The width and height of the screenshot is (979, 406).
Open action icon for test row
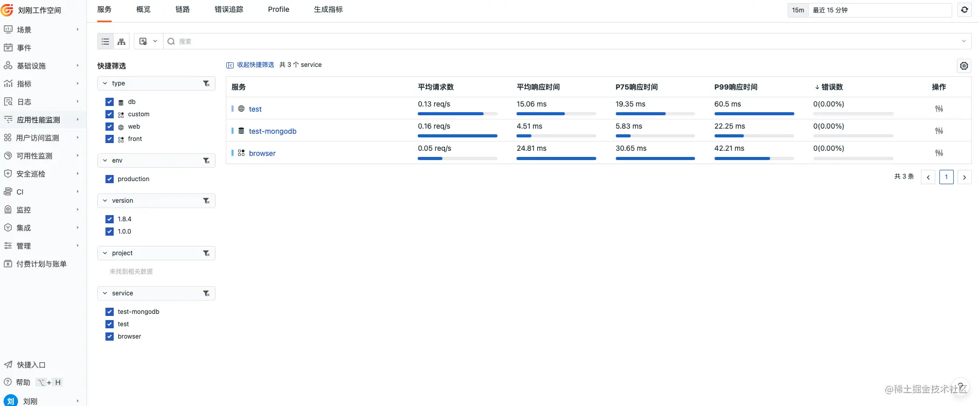pos(939,109)
